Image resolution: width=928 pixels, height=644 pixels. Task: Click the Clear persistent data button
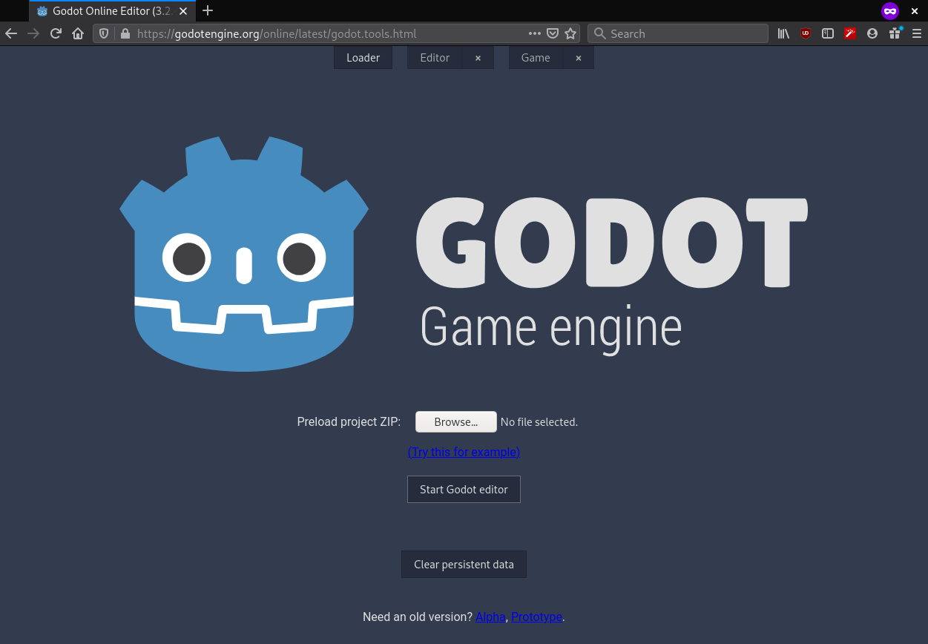tap(464, 565)
